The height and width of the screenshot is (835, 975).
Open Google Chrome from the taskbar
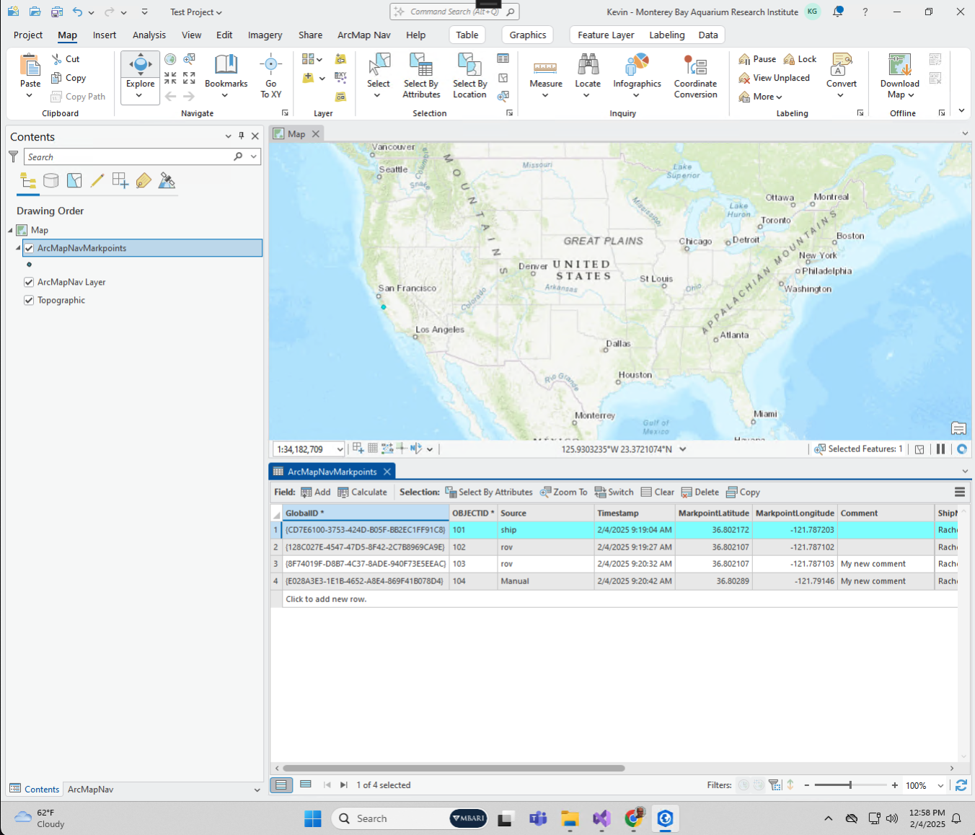pyautogui.click(x=633, y=818)
